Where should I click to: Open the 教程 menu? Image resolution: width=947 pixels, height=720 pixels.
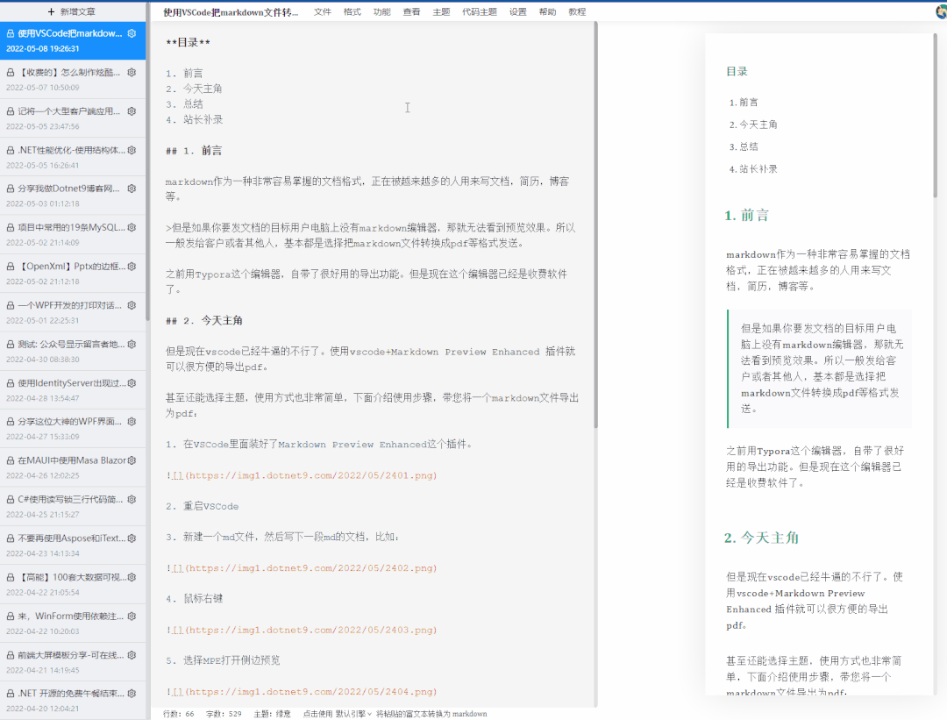pos(577,11)
